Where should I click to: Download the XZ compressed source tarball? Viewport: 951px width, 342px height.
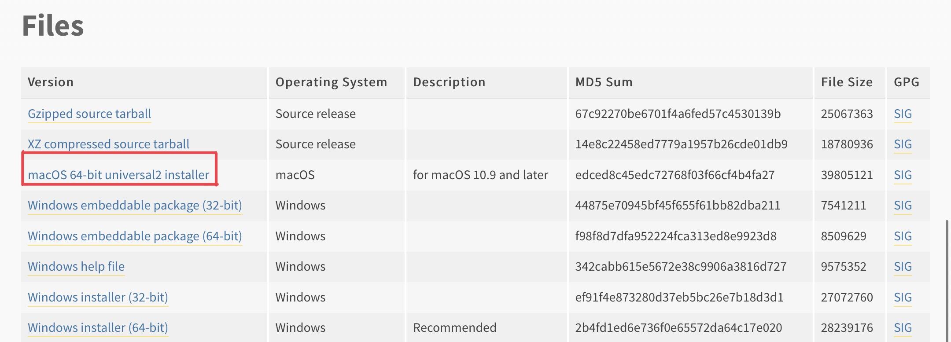tap(108, 144)
